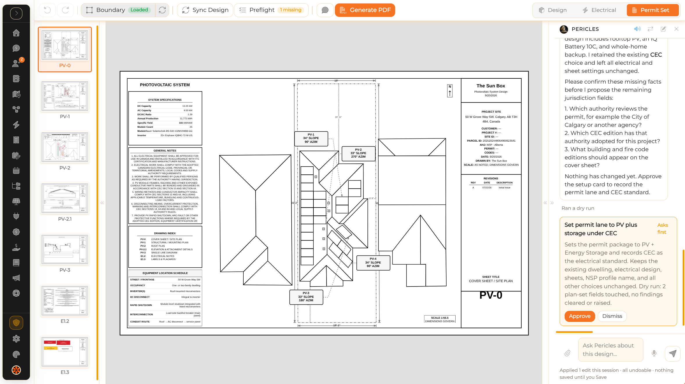
Task: Click the Boundary Loaded button
Action: pyautogui.click(x=118, y=10)
